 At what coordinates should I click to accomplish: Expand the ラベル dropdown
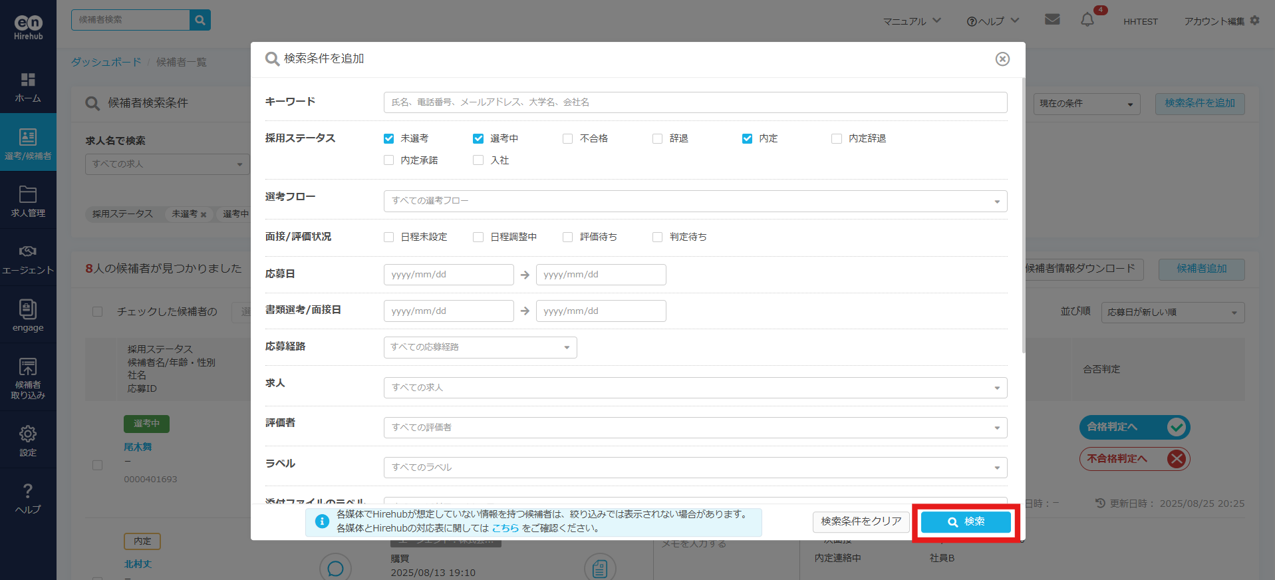695,468
